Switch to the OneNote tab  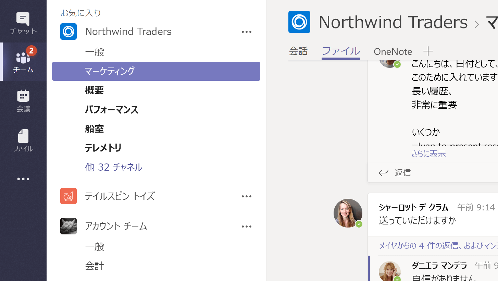pos(393,52)
